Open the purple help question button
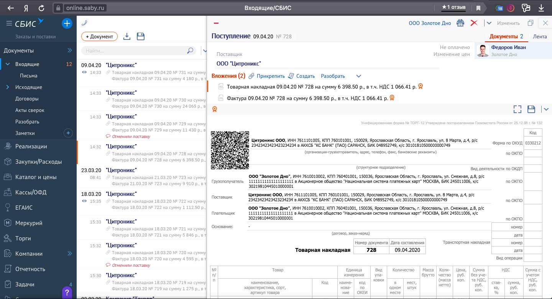552x299 pixels. (67, 292)
